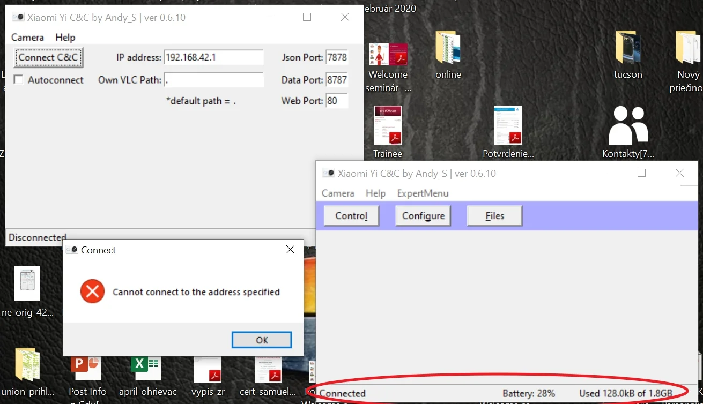Viewport: 703px width, 404px height.
Task: Click camera icon in top window title bar
Action: click(18, 17)
